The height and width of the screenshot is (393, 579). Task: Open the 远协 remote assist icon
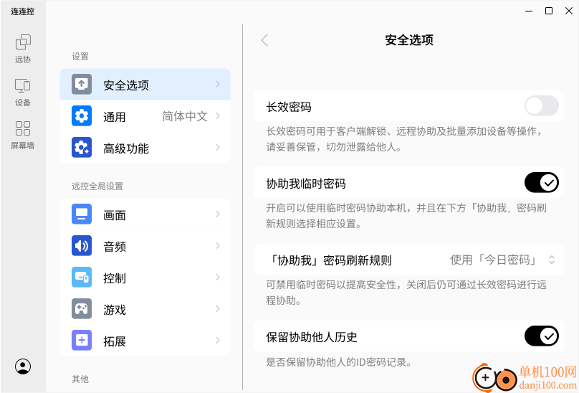[x=23, y=42]
